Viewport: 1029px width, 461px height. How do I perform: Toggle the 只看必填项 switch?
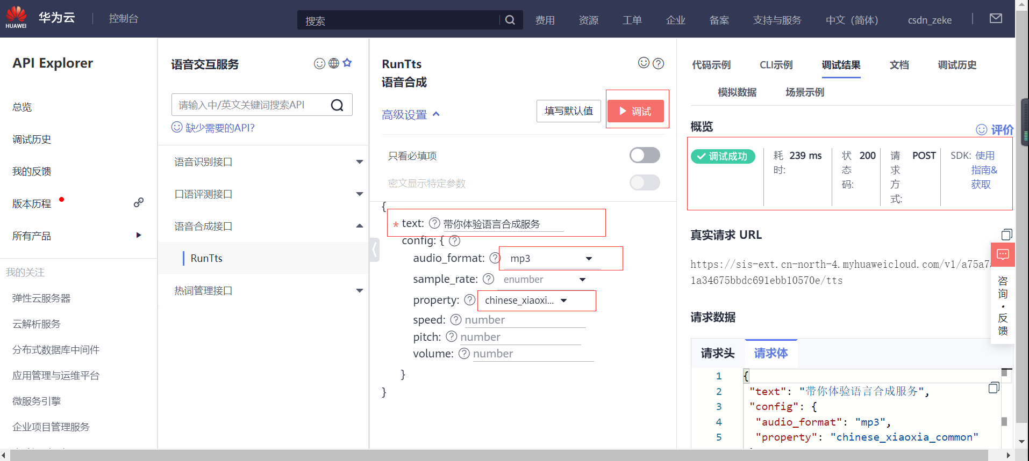click(x=645, y=156)
